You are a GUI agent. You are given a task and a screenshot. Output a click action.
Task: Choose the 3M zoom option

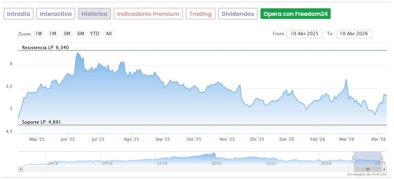tap(67, 34)
